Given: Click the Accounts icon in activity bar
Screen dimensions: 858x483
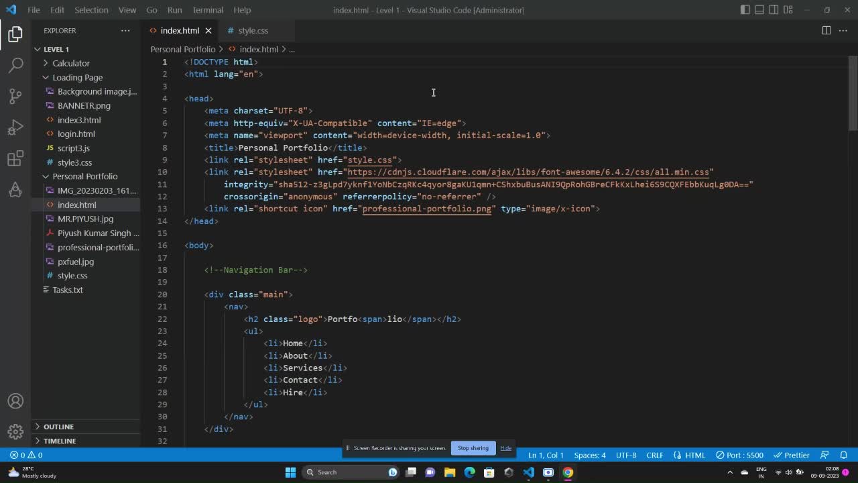Looking at the screenshot, I should [x=15, y=401].
